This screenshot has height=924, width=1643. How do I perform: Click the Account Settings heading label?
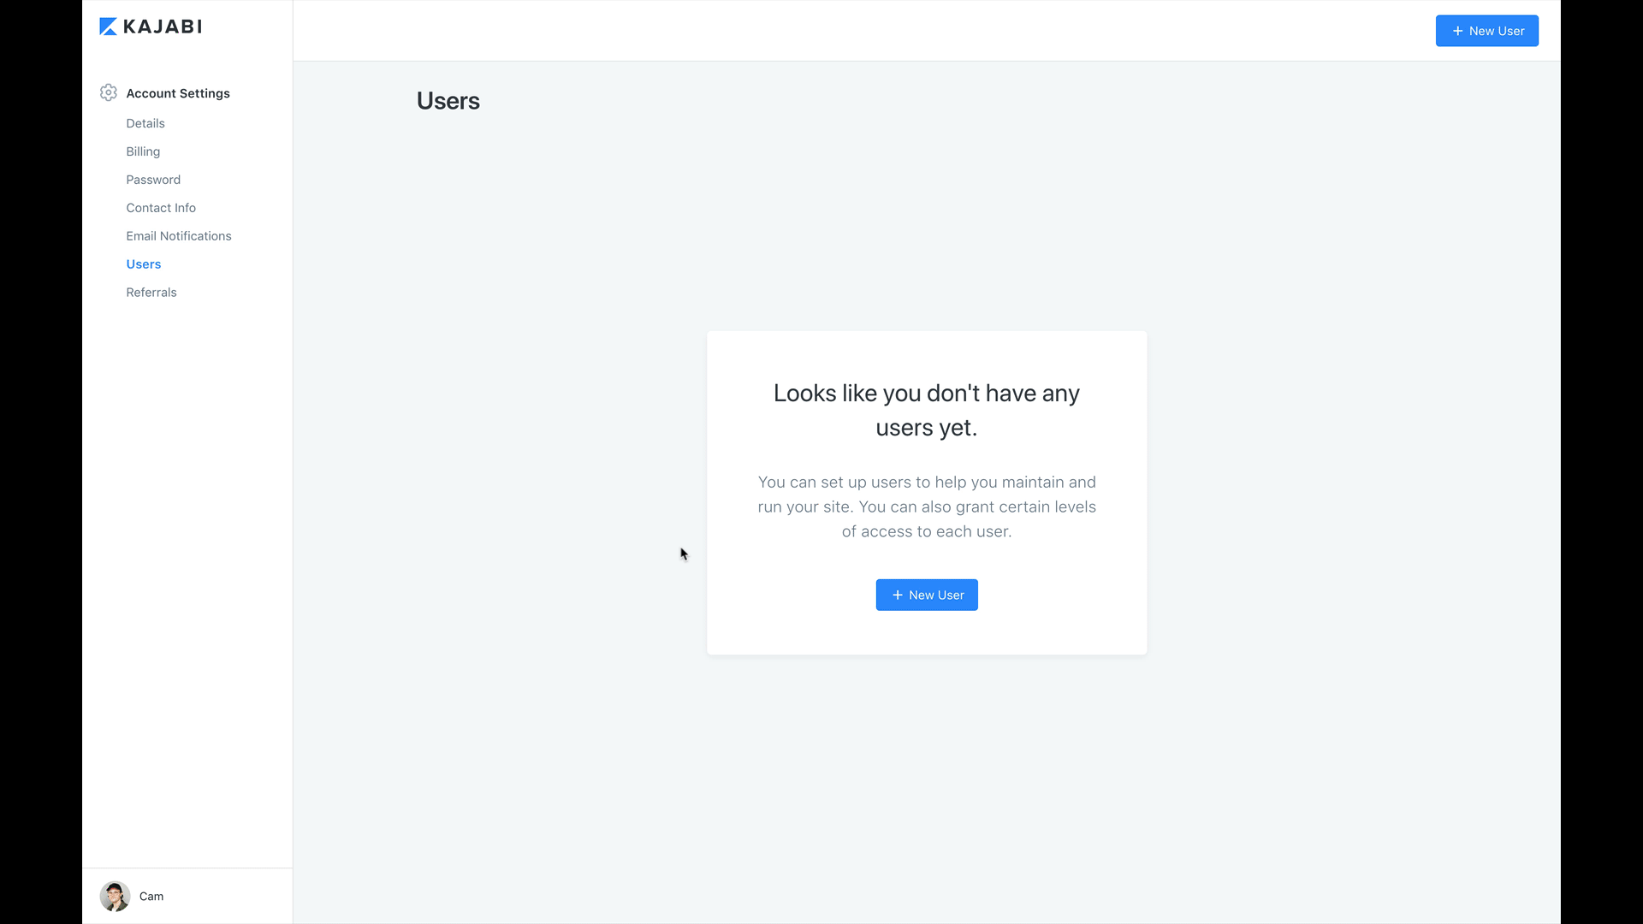178,93
